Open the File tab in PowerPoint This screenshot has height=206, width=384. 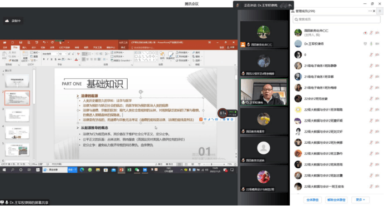point(5,48)
